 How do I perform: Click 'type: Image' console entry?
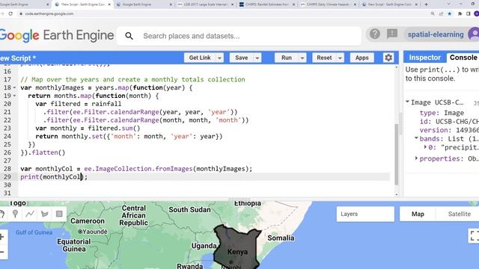coord(442,113)
